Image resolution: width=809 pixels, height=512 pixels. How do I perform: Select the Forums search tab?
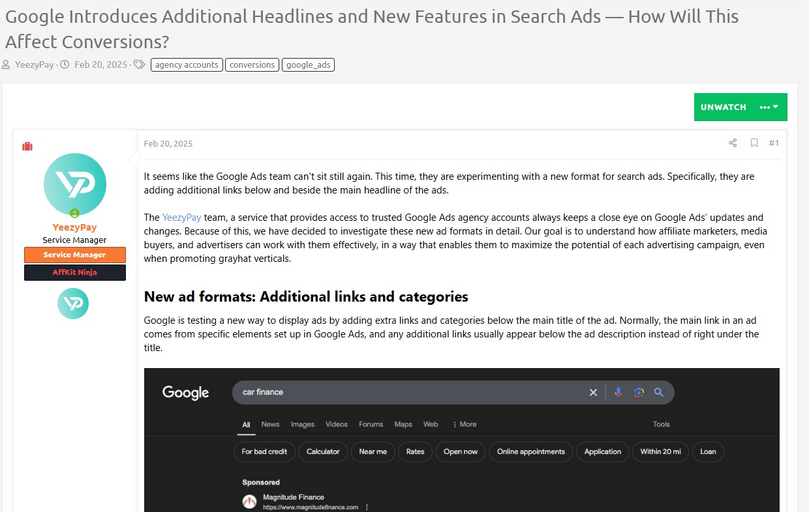pyautogui.click(x=371, y=424)
